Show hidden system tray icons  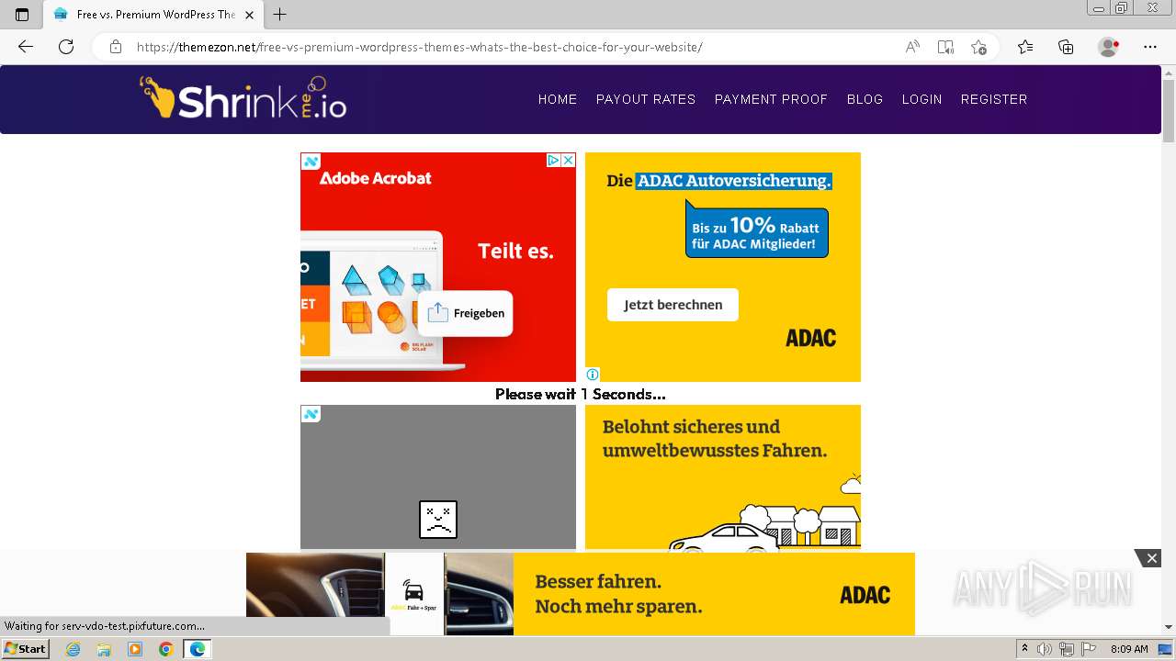pyautogui.click(x=1025, y=649)
